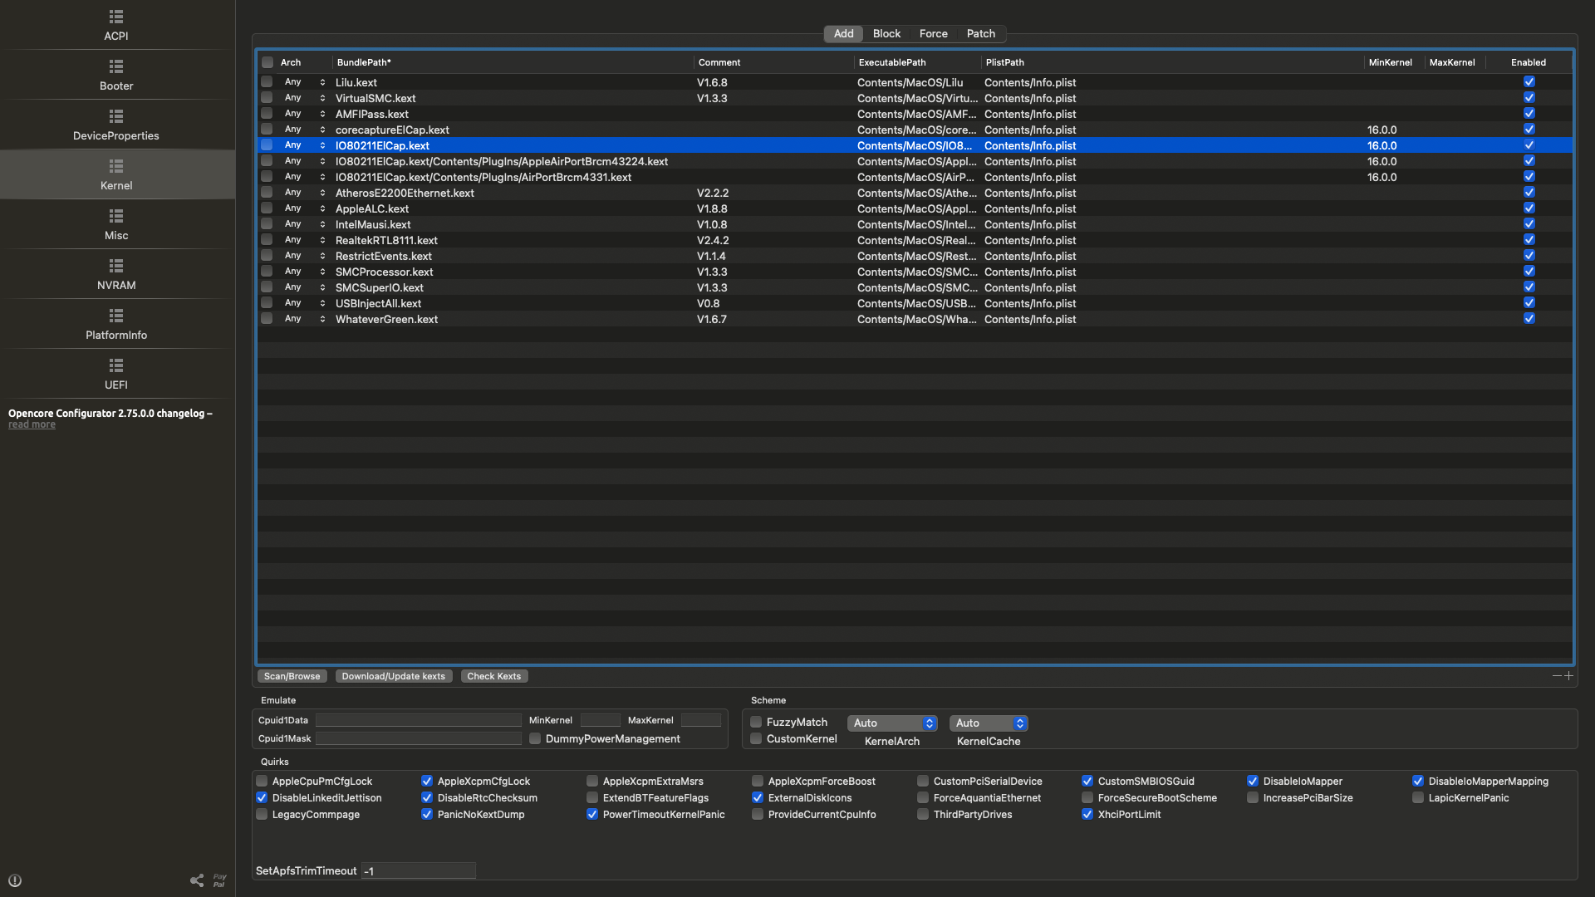Switch to the Patch tab

coord(980,34)
